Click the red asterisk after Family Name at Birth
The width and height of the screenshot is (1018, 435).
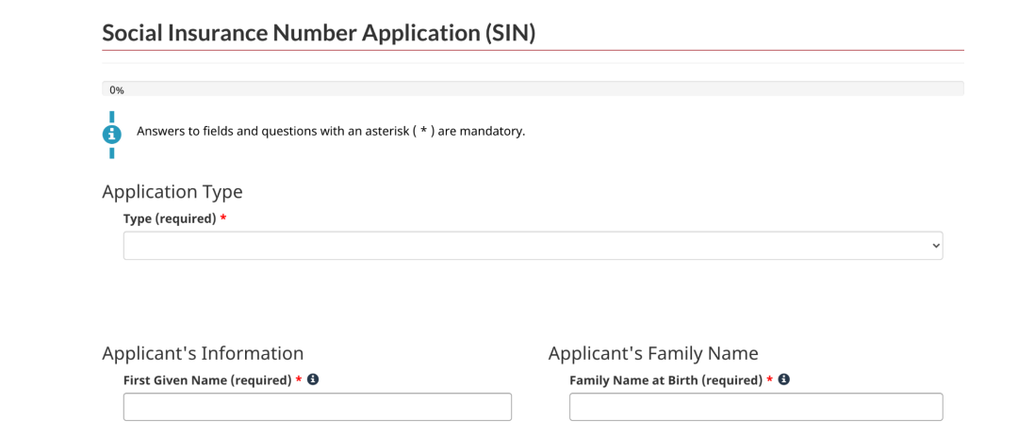769,379
